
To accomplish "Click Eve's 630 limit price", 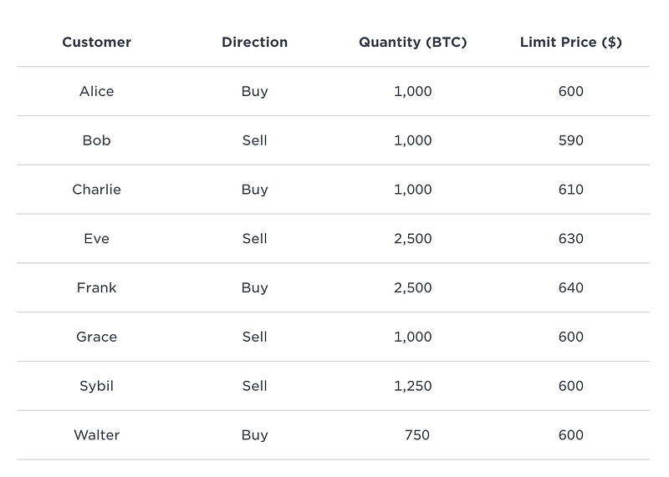I will 570,239.
